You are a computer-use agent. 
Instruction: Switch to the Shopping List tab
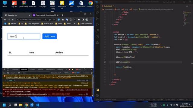tap(17, 15)
